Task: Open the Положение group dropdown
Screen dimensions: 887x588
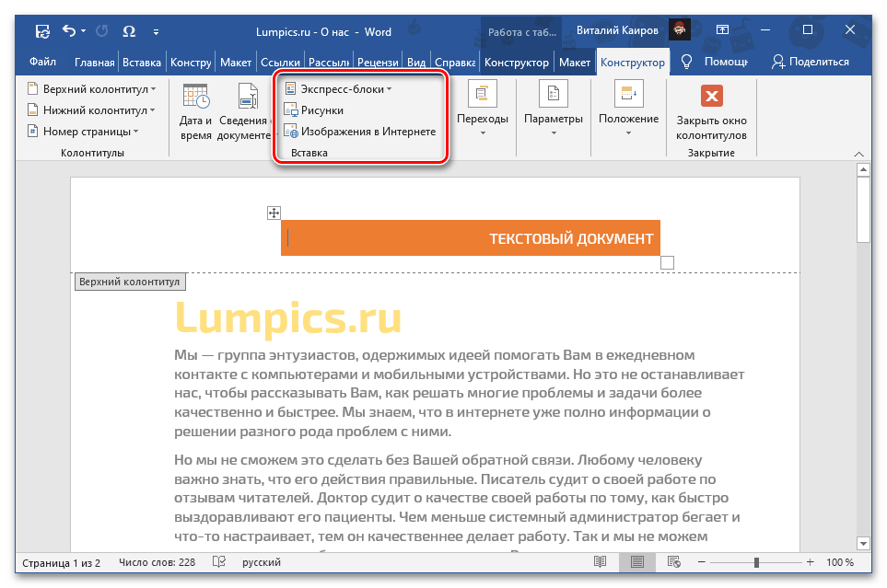Action: (628, 109)
